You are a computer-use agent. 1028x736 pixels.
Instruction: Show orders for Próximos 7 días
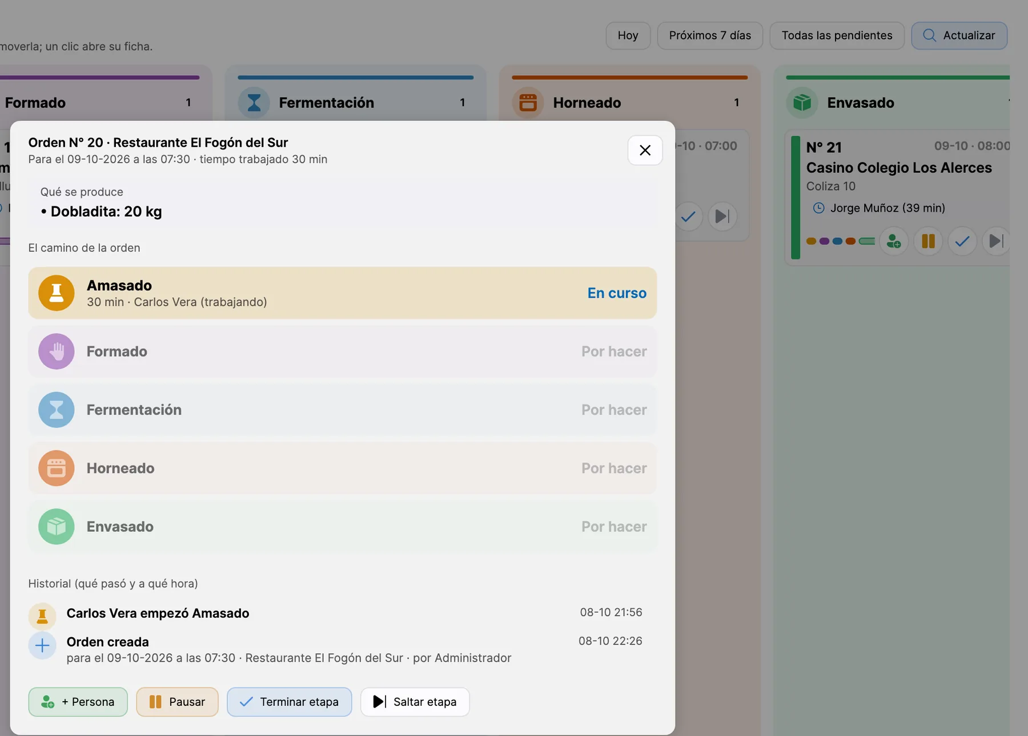[x=710, y=35]
